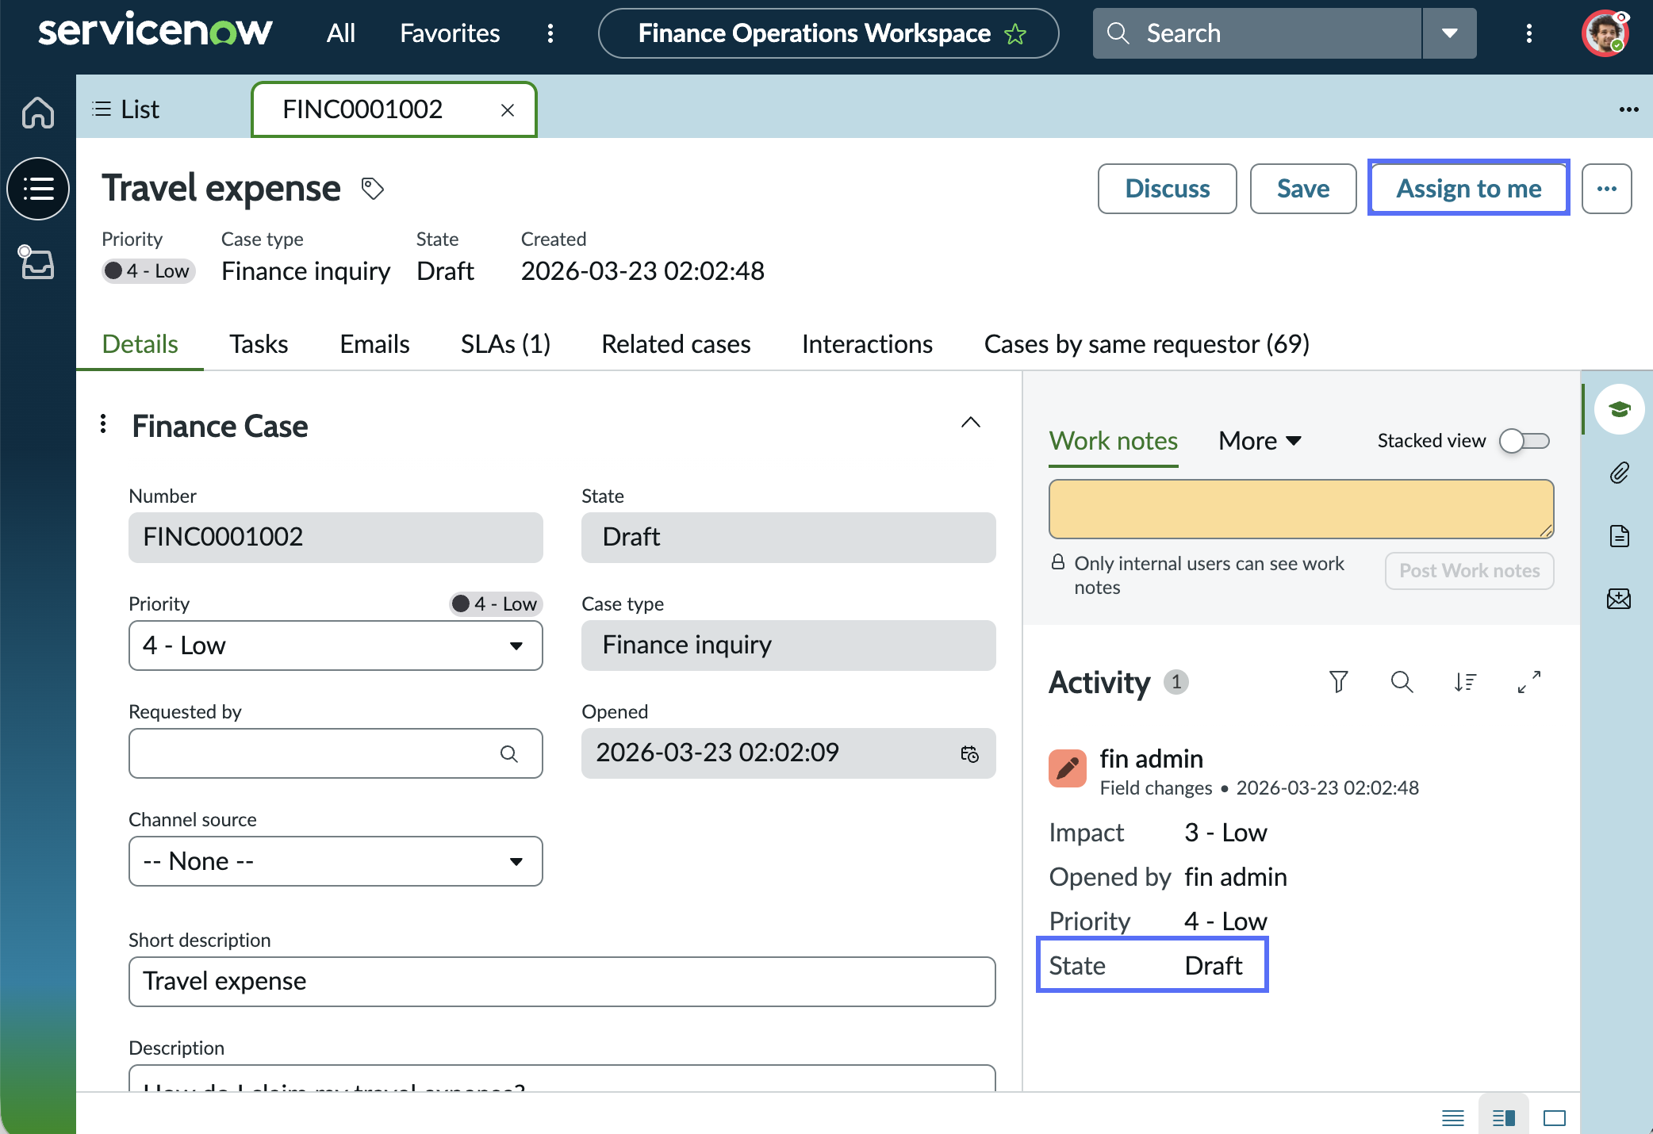The width and height of the screenshot is (1653, 1134).
Task: Sort the Activity stream entries
Action: coord(1466,682)
